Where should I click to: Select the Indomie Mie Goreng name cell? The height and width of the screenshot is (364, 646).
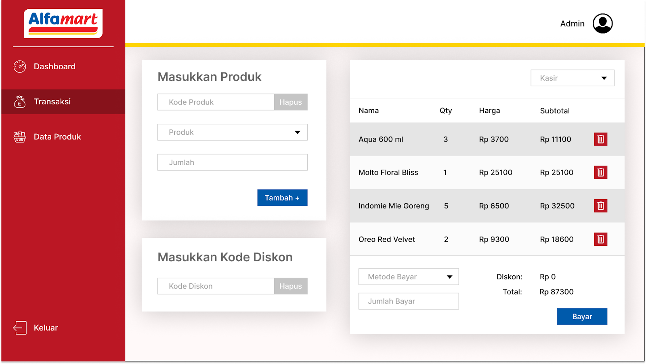(394, 206)
